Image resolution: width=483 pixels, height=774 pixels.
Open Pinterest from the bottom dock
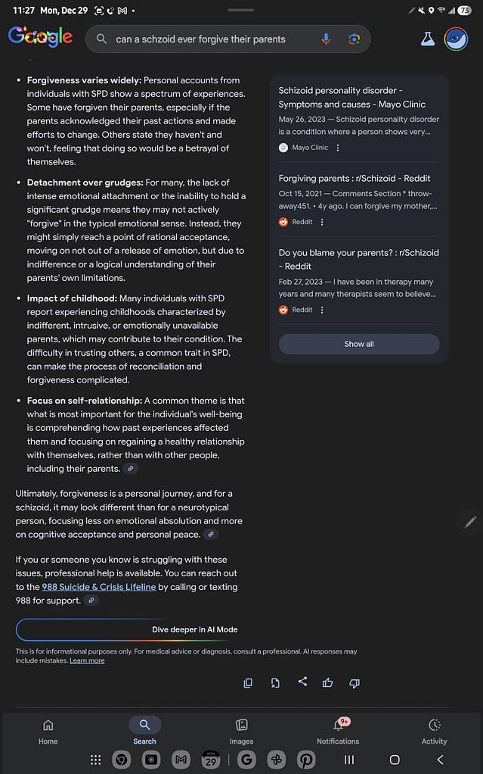pyautogui.click(x=306, y=760)
